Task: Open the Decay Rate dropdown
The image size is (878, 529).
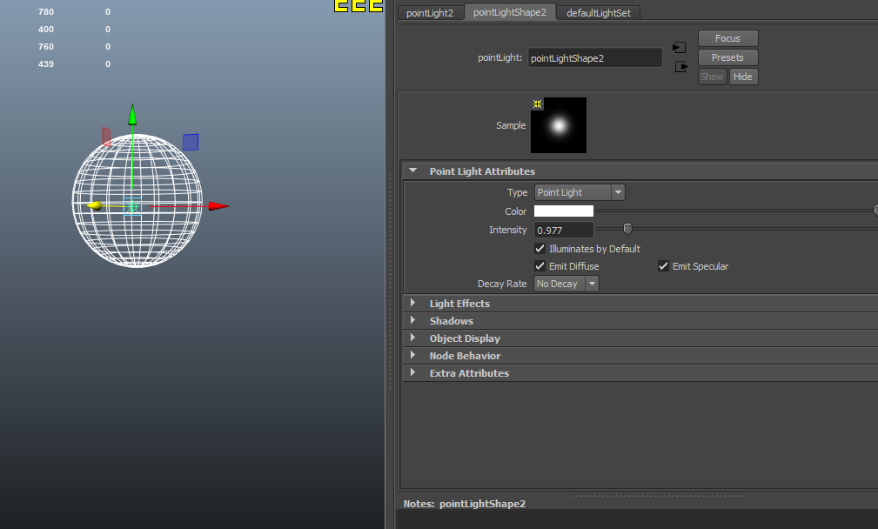Action: [566, 284]
